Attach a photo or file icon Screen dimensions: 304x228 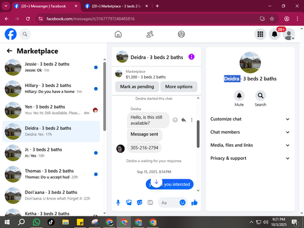pyautogui.click(x=129, y=202)
